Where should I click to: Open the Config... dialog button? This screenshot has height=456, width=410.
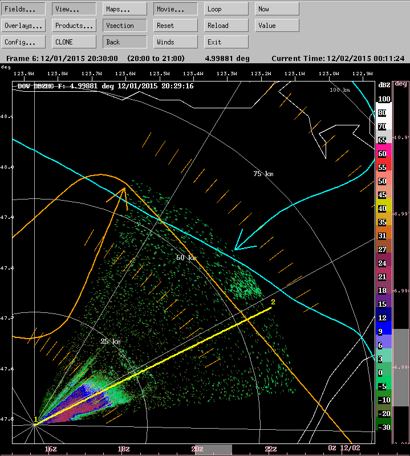tap(23, 42)
